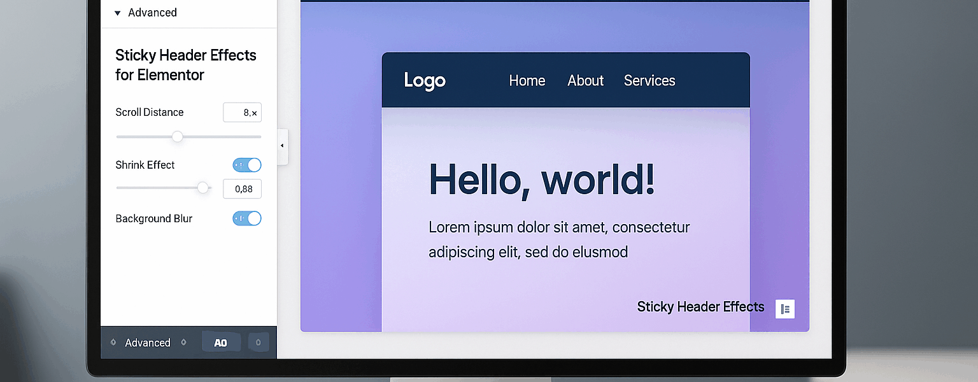Click the Scroll Distance value field
Image resolution: width=978 pixels, height=382 pixels.
242,113
